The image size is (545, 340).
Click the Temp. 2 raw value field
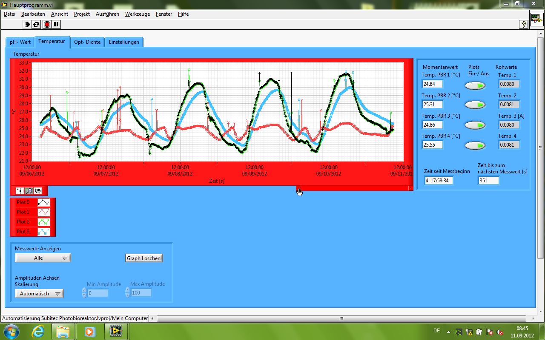point(509,104)
